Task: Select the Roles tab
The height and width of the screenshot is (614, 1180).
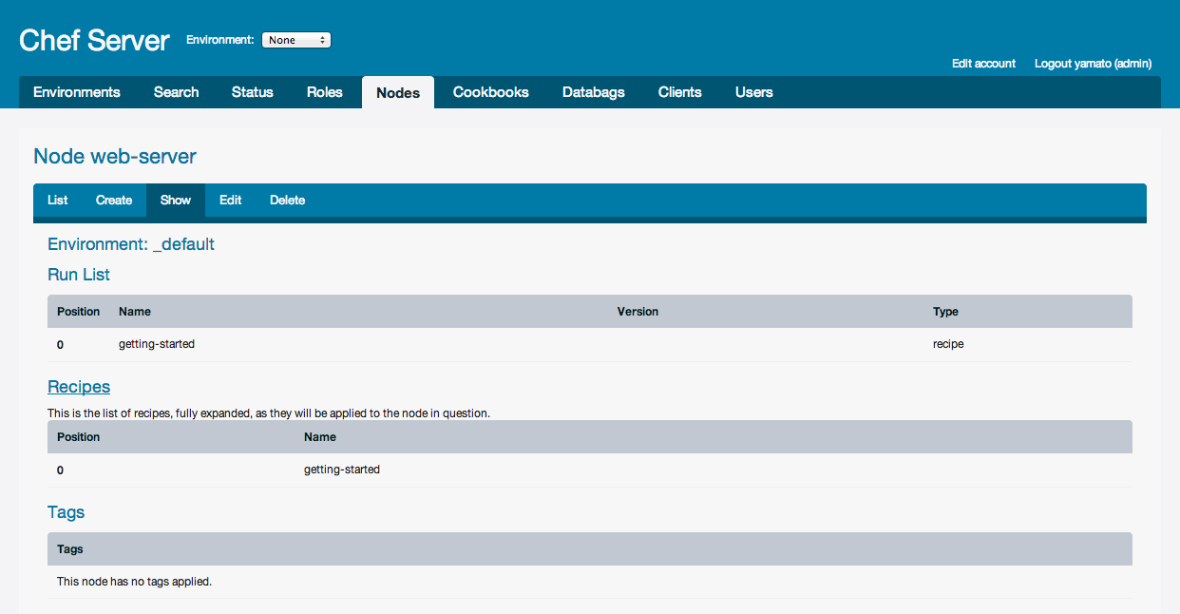Action: pyautogui.click(x=325, y=92)
